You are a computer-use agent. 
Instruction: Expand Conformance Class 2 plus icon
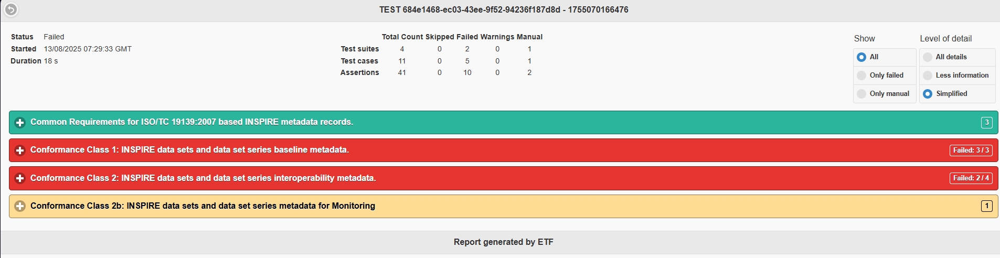pos(20,178)
